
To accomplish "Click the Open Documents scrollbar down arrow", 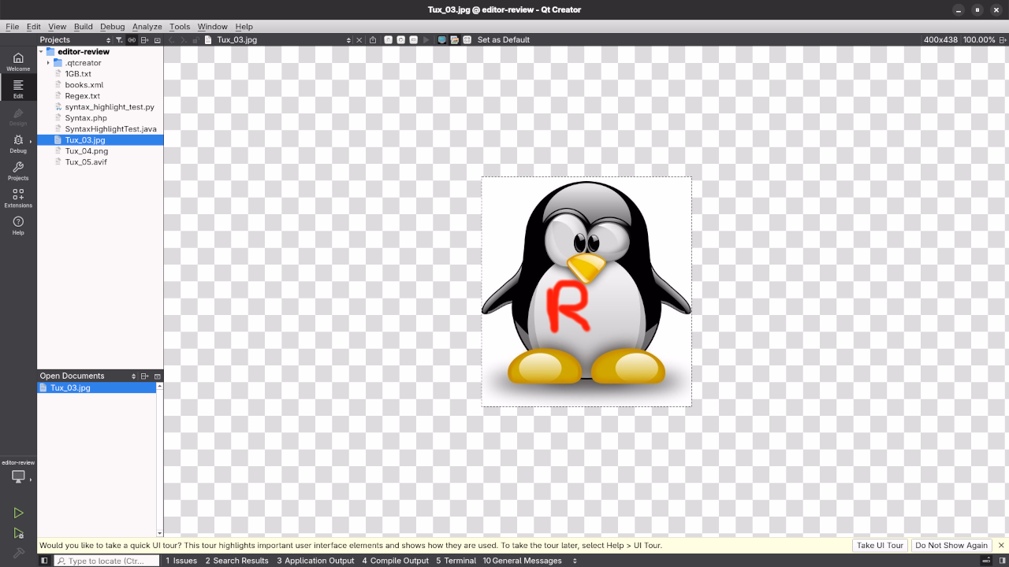I will click(x=160, y=533).
